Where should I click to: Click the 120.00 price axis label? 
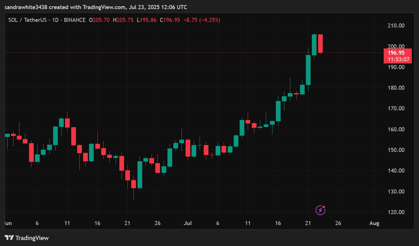point(396,212)
